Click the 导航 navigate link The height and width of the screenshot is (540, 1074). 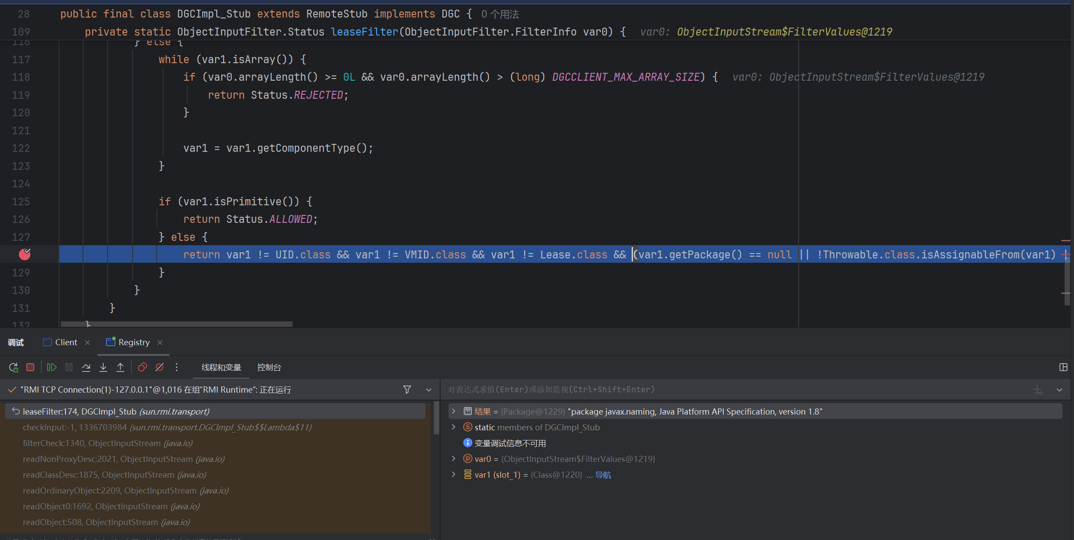tap(603, 475)
